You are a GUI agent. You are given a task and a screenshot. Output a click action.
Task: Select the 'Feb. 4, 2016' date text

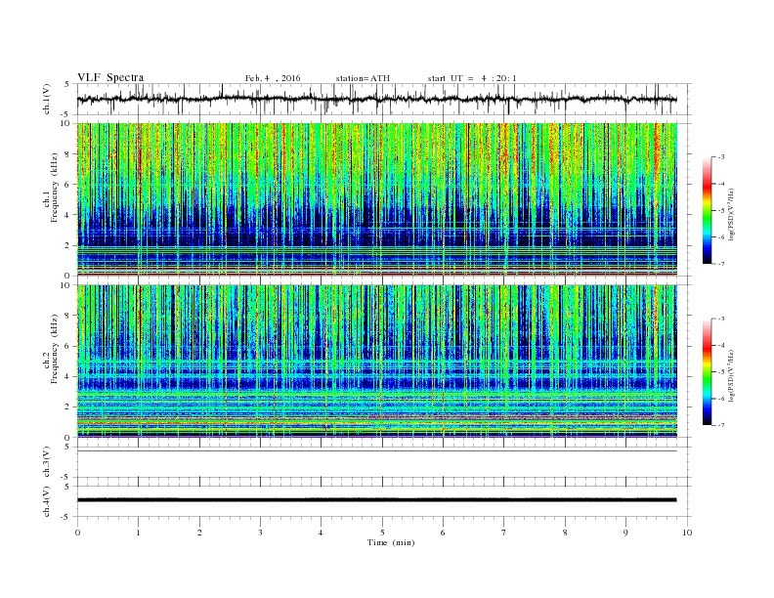(273, 78)
